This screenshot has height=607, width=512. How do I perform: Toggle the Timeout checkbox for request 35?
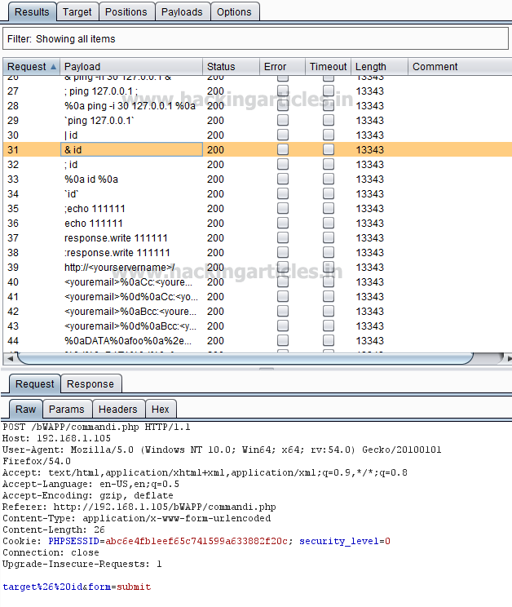[329, 208]
